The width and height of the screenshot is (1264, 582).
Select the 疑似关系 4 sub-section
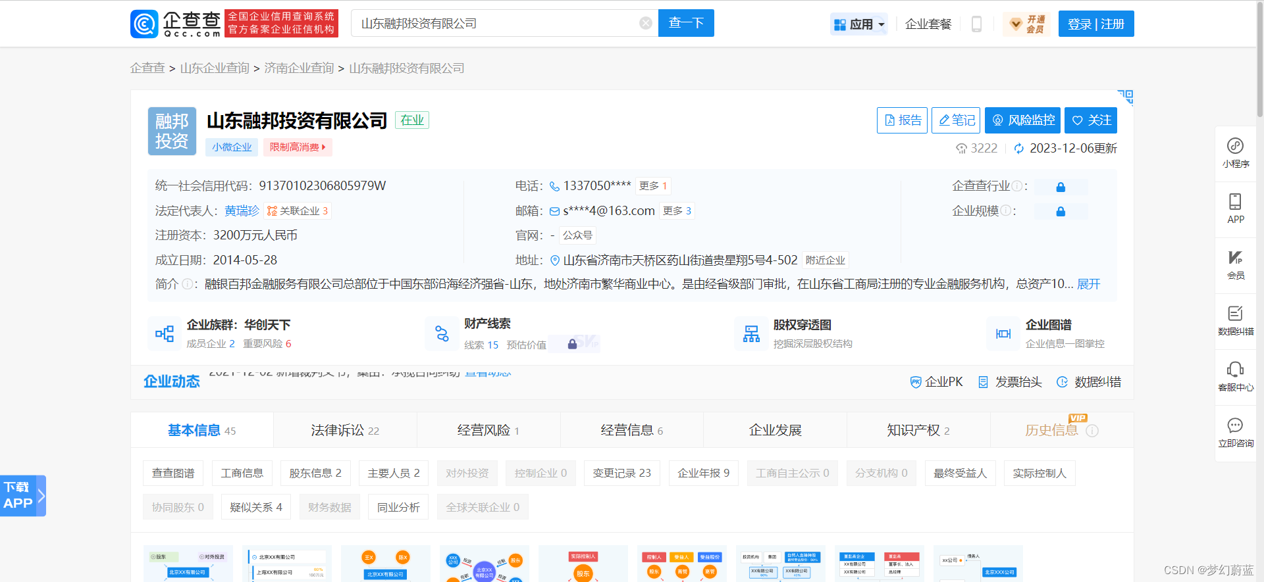pyautogui.click(x=256, y=508)
